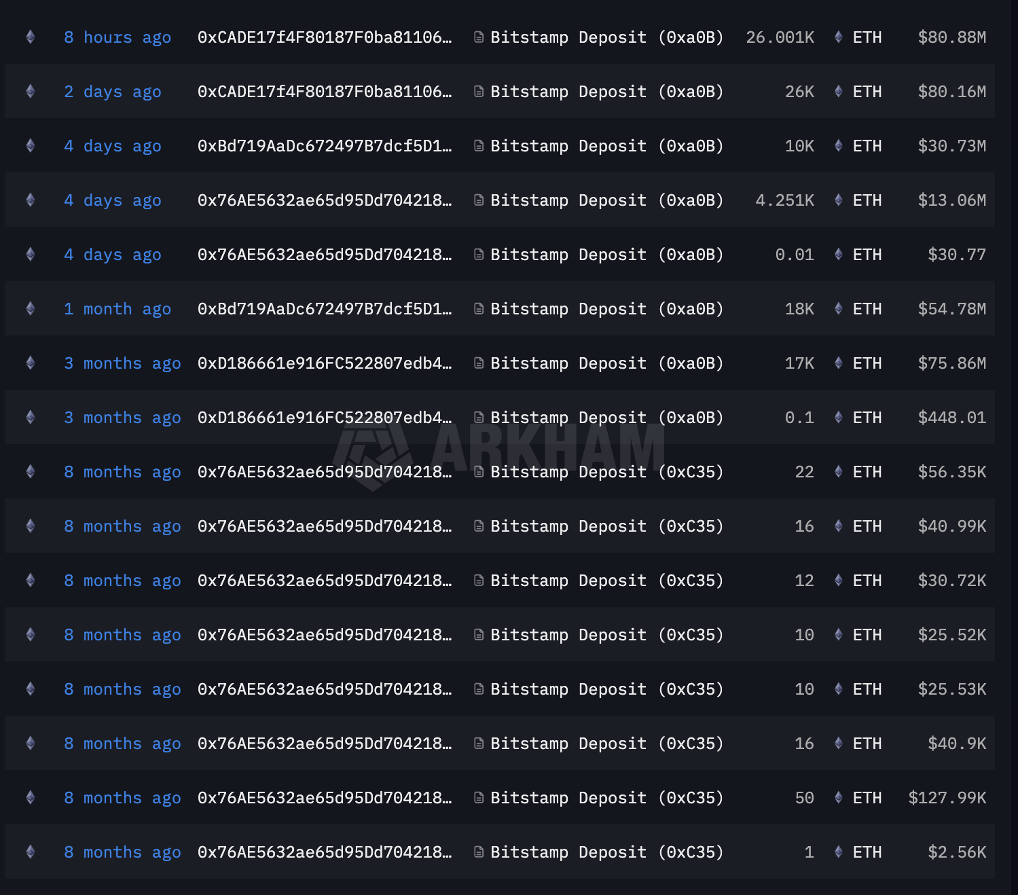The height and width of the screenshot is (895, 1018).
Task: Open the '8 hours ago' transaction timestamp
Action: pyautogui.click(x=117, y=37)
